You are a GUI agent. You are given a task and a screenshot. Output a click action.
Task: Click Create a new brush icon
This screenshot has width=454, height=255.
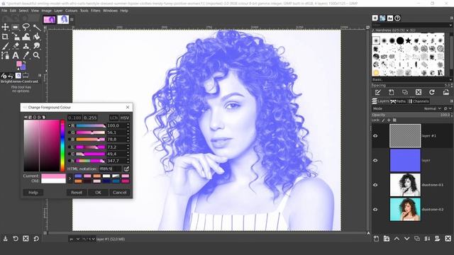[391, 92]
